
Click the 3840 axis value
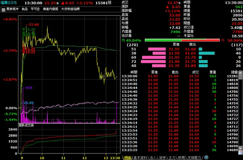coord(13,130)
